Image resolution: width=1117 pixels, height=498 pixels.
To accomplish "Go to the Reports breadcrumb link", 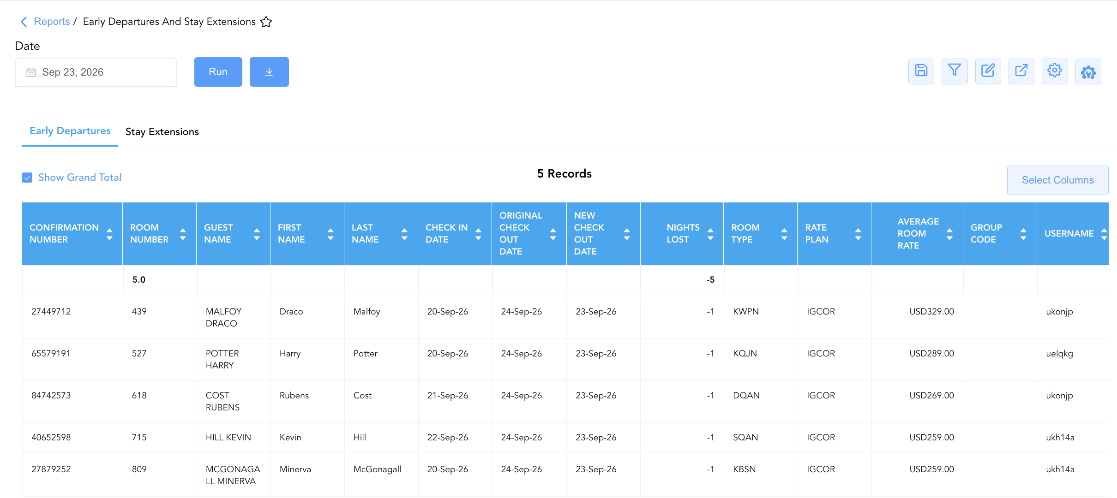I will coord(52,22).
